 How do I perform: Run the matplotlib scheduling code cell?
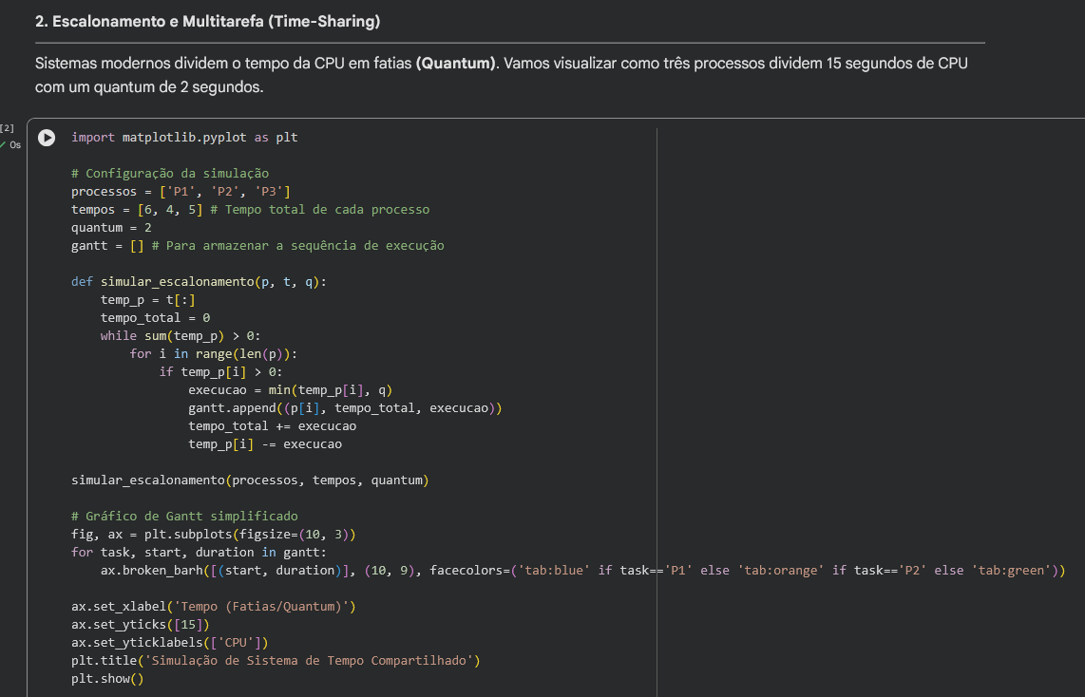46,138
